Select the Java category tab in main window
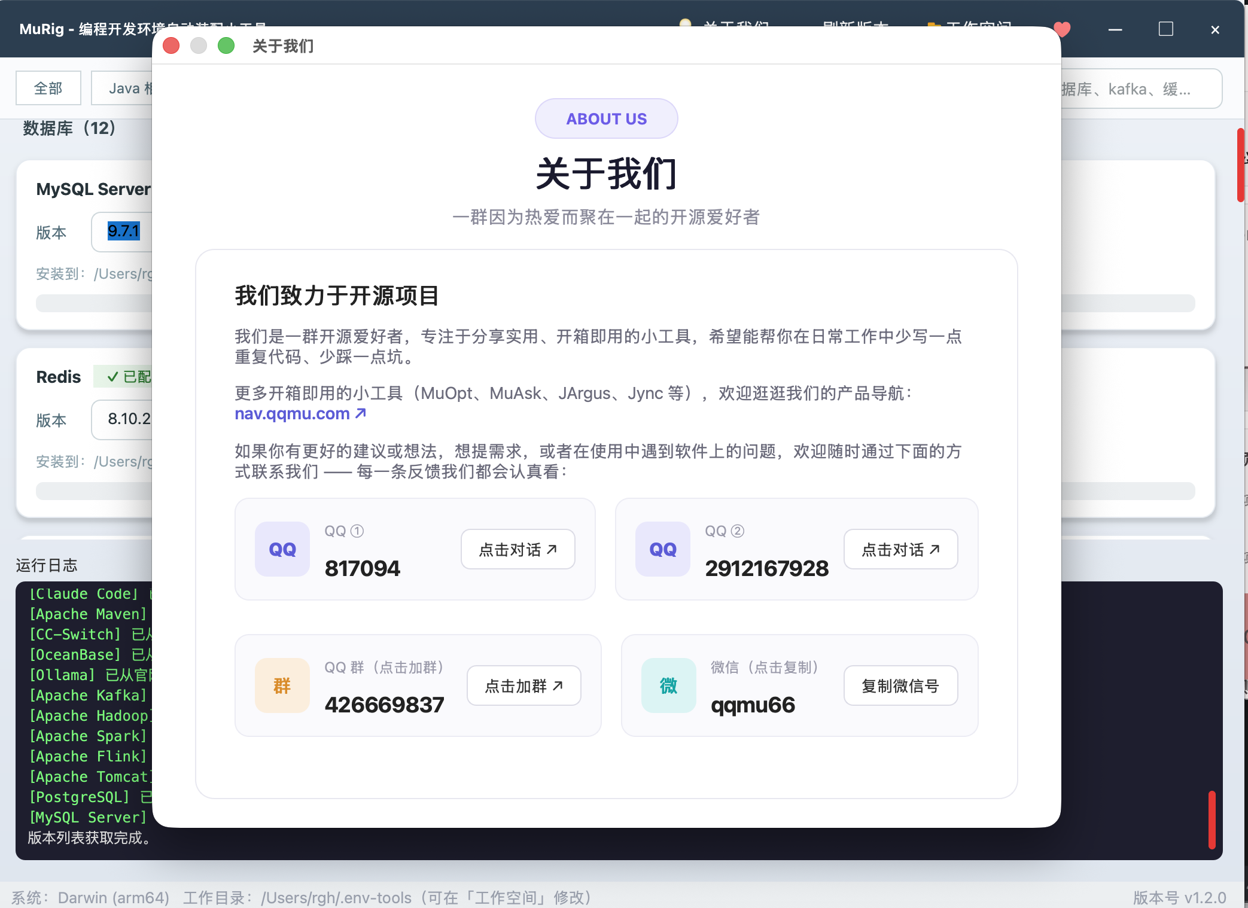1248x908 pixels. click(x=123, y=89)
